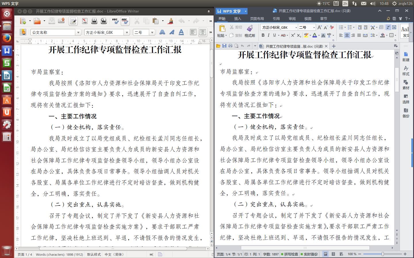Open Paste options dropdown arrow in LibreOffice
The width and height of the screenshot is (414, 258).
(163, 21)
